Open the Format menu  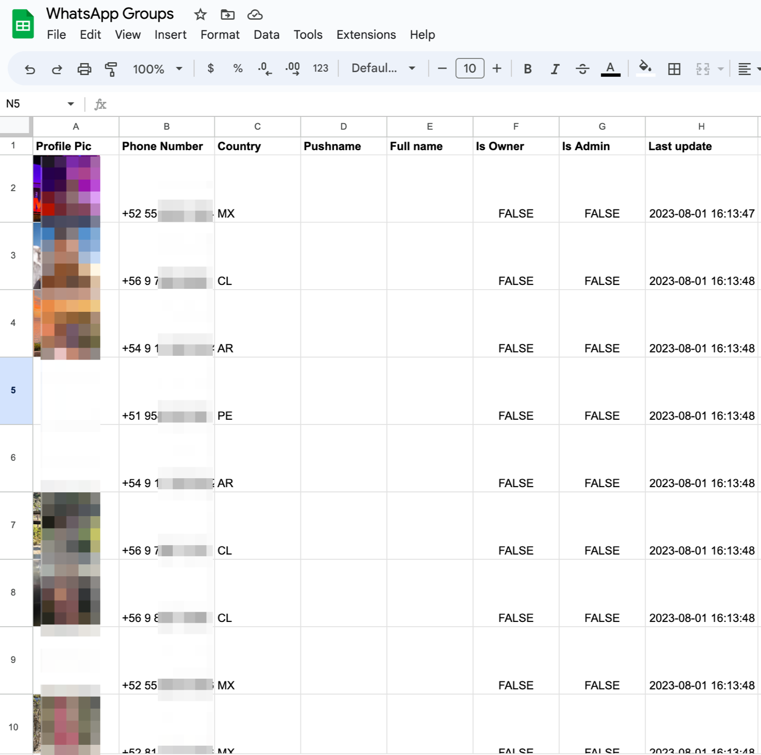click(220, 35)
